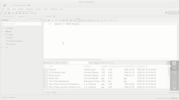Select the Schemas tab

[21, 16]
